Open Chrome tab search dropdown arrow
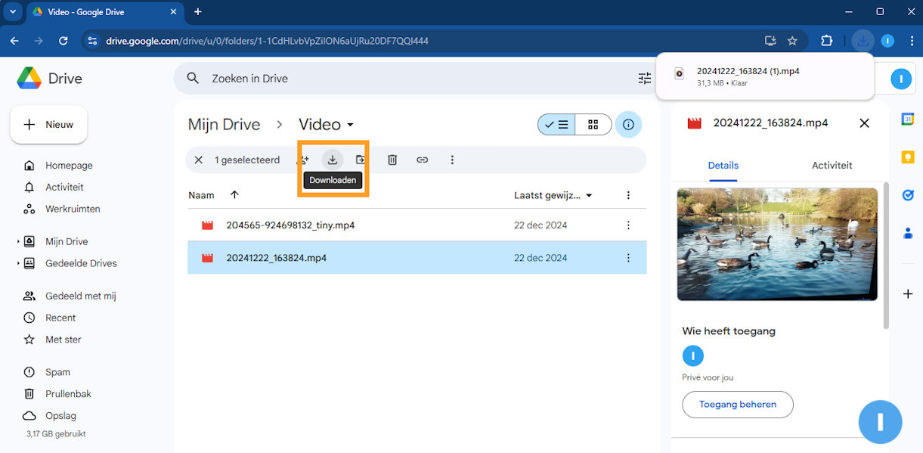 coord(13,12)
